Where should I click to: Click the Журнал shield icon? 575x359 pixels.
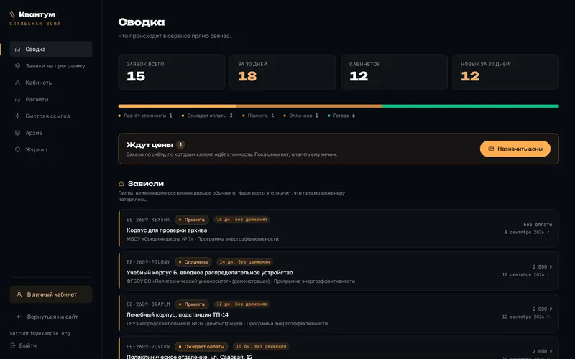pyautogui.click(x=17, y=149)
